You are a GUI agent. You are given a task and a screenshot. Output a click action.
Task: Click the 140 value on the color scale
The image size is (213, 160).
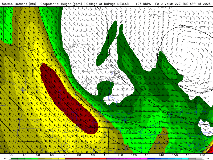pos(161,155)
